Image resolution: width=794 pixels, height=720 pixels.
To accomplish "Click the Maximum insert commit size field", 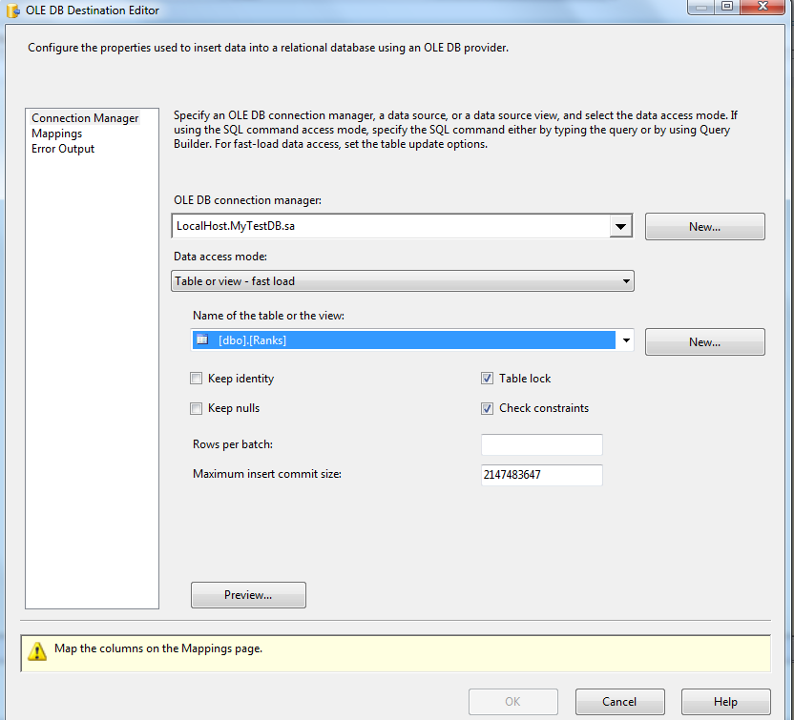I will pos(542,475).
